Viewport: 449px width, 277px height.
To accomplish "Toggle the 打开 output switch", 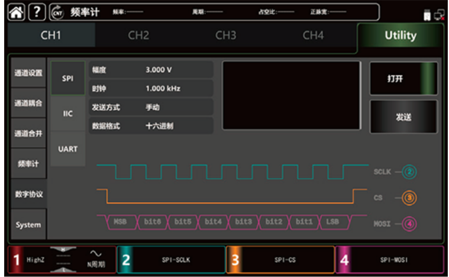I will pyautogui.click(x=403, y=78).
